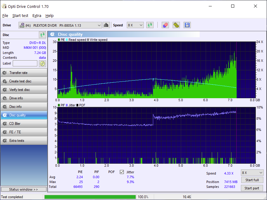Image resolution: width=267 pixels, height=200 pixels.
Task: Refresh disc info in the Disc panel
Action: (x=42, y=35)
